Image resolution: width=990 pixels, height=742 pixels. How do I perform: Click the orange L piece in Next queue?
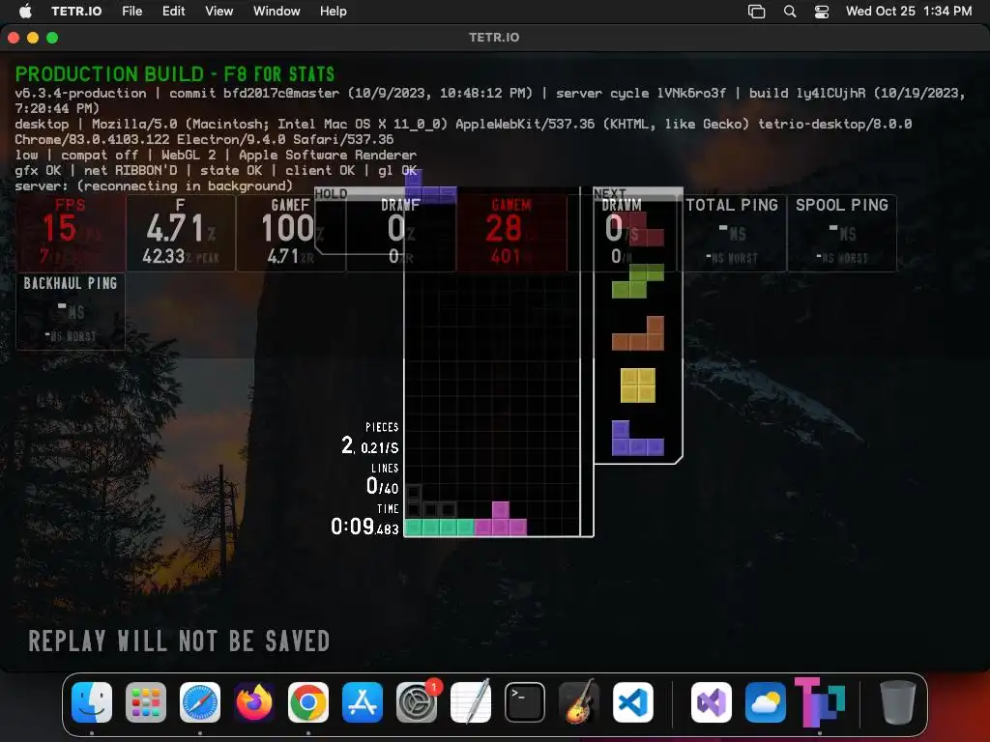pyautogui.click(x=638, y=333)
